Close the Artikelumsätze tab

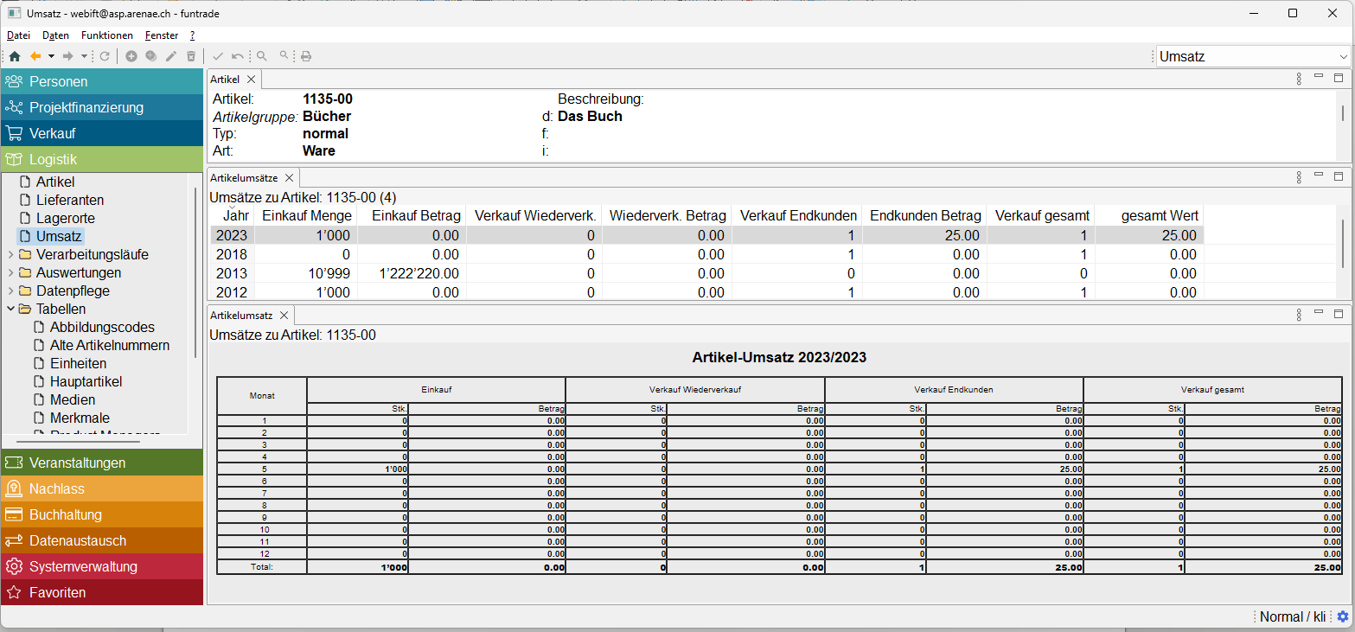[290, 177]
